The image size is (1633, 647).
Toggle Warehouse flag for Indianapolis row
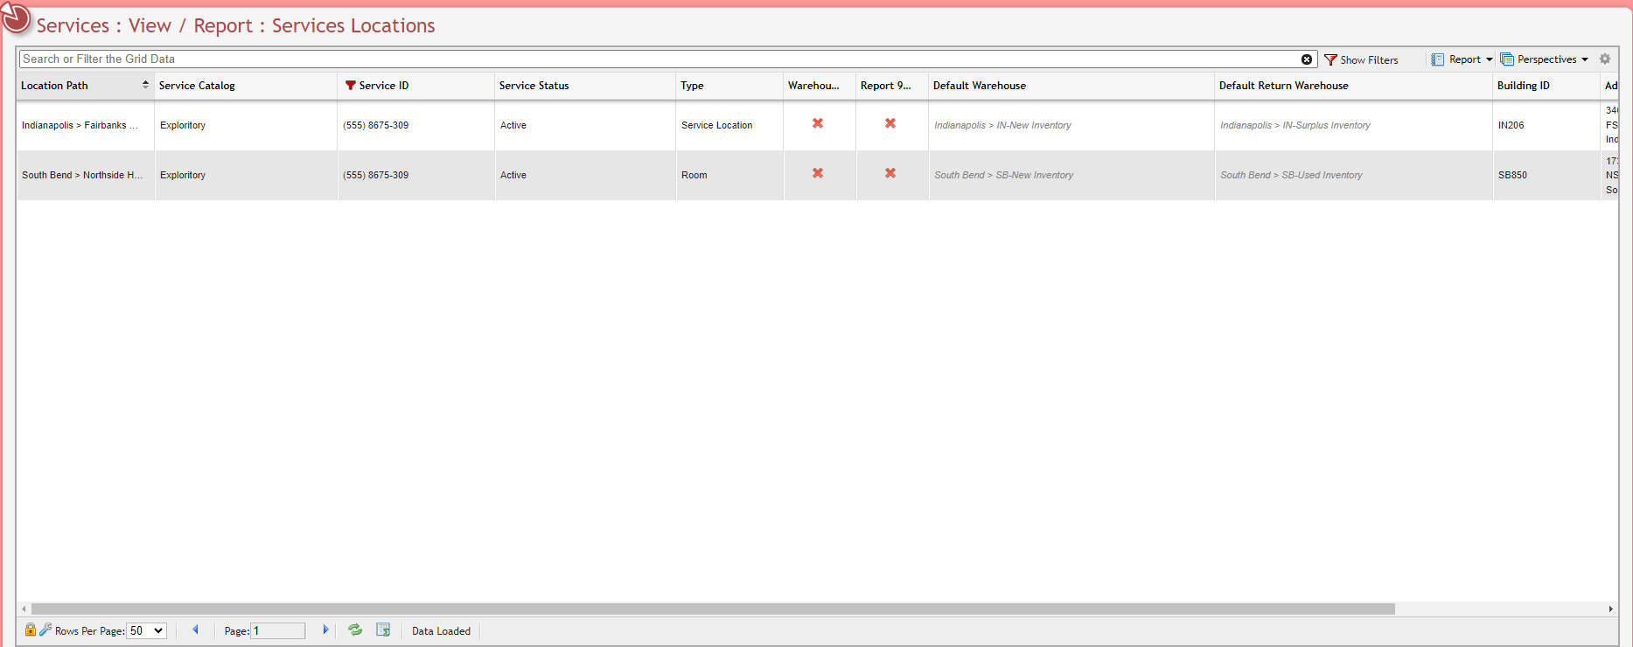point(818,123)
